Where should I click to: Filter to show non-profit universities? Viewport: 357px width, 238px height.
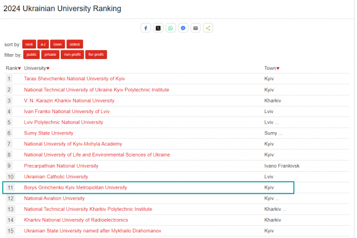(x=72, y=55)
